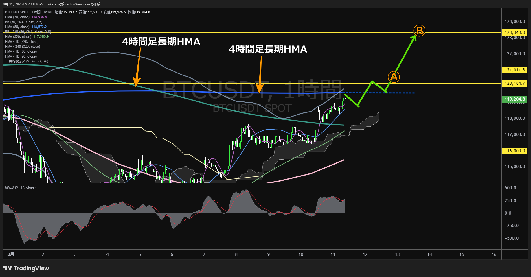Click day 2 on the time axis
The width and height of the screenshot is (531, 277).
pyautogui.click(x=43, y=254)
